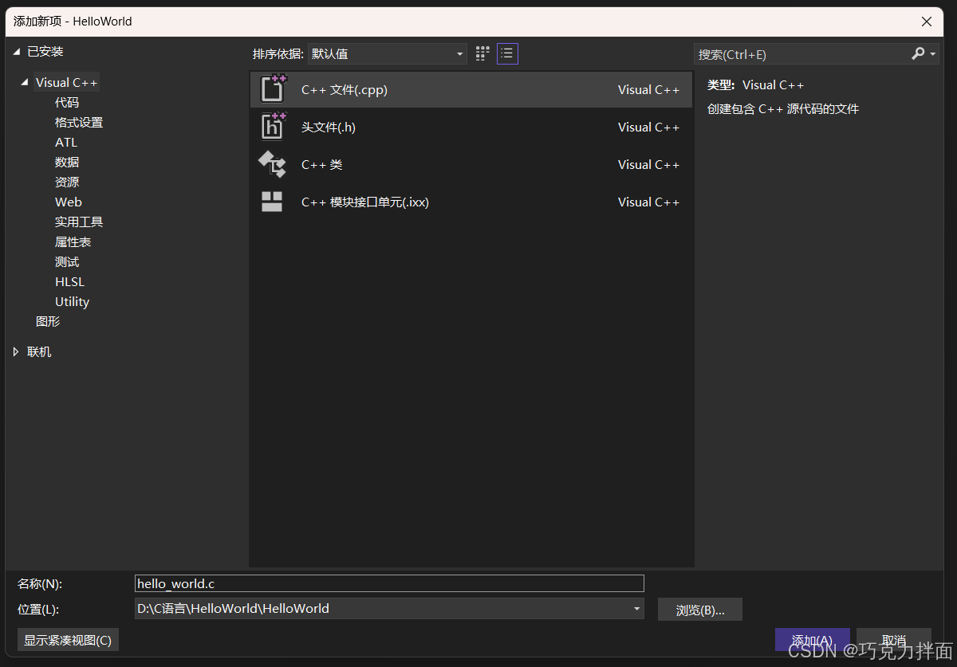
Task: Expand the 联机 tree node
Action: [x=16, y=351]
